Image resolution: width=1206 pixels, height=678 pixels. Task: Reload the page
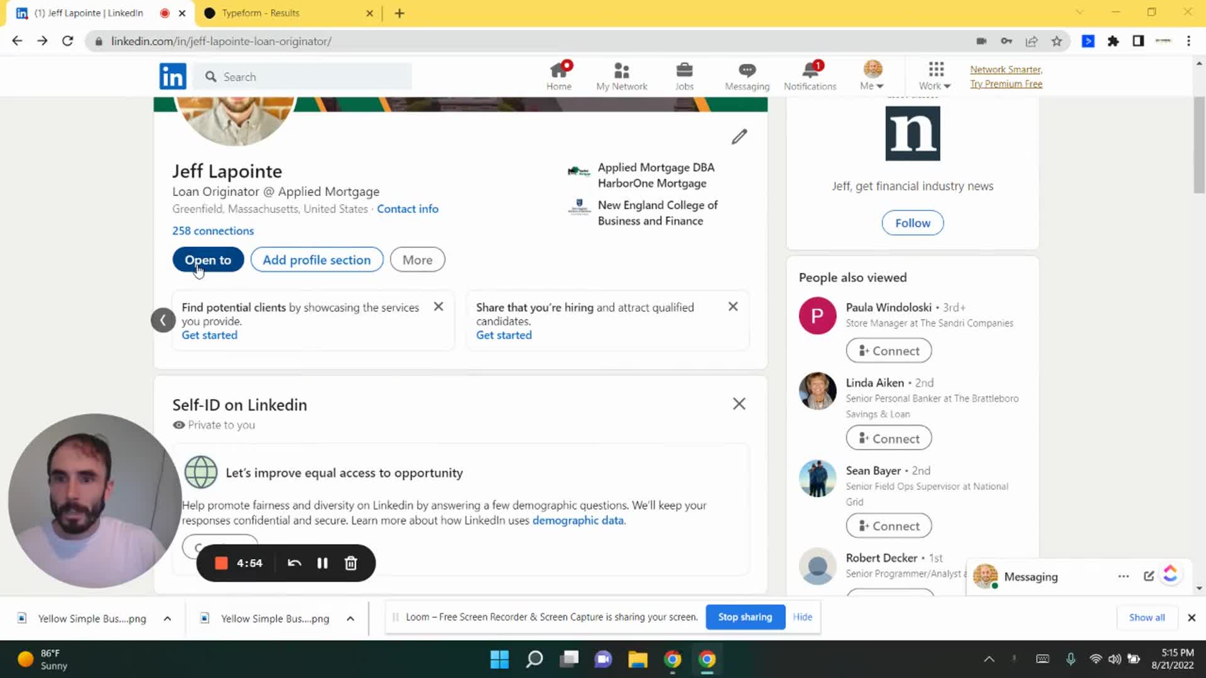[67, 41]
